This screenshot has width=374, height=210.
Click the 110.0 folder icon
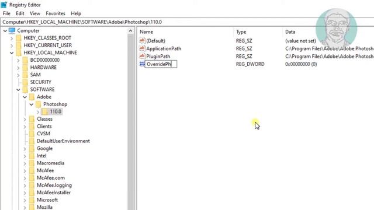tap(45, 112)
